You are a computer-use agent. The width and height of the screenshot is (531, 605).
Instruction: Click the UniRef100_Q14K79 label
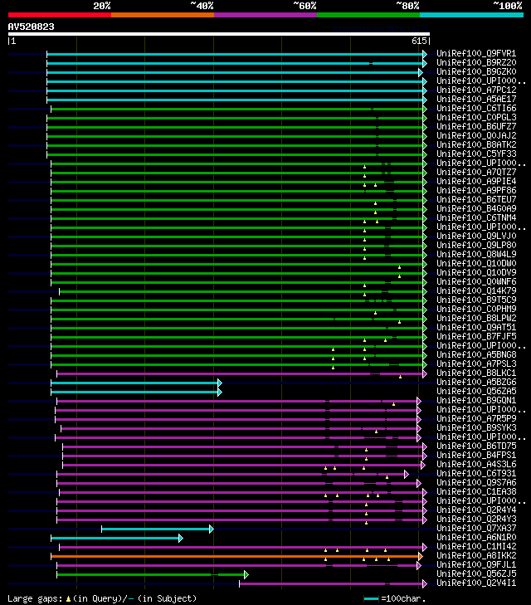coord(476,291)
